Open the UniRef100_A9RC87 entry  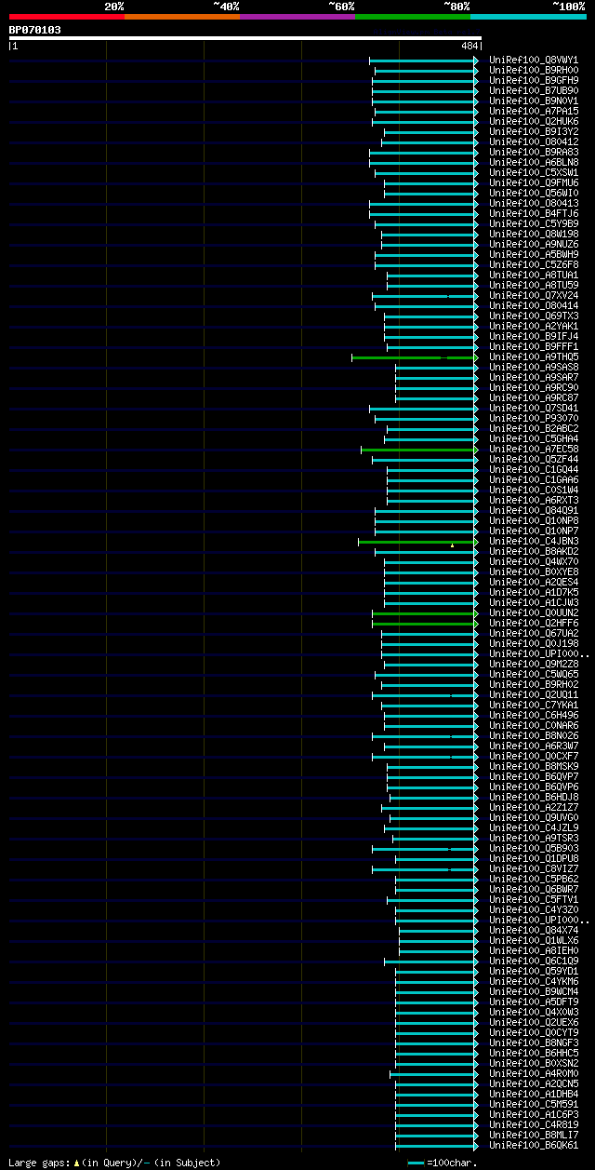coord(534,397)
